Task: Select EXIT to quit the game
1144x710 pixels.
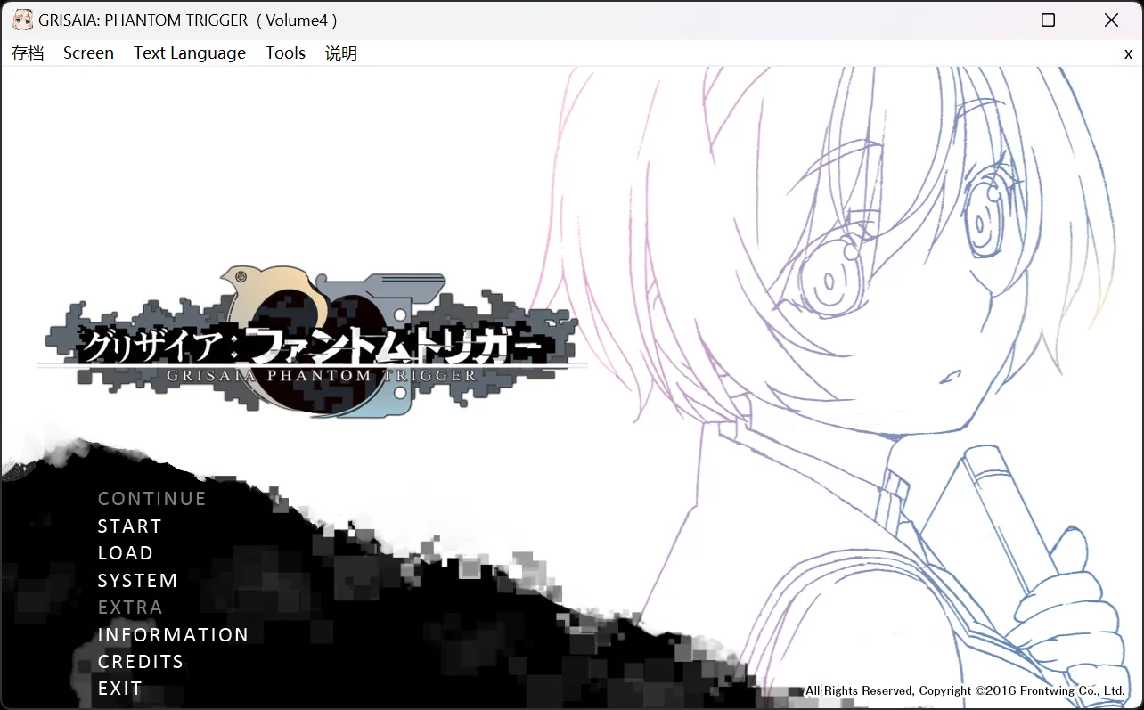Action: 118,688
